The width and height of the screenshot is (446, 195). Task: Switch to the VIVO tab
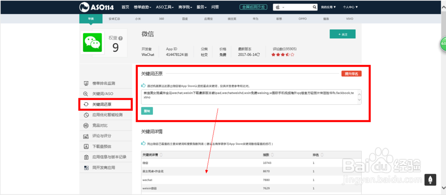(x=350, y=19)
